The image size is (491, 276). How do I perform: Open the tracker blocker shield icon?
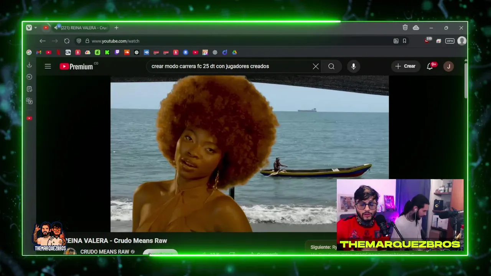[79, 41]
